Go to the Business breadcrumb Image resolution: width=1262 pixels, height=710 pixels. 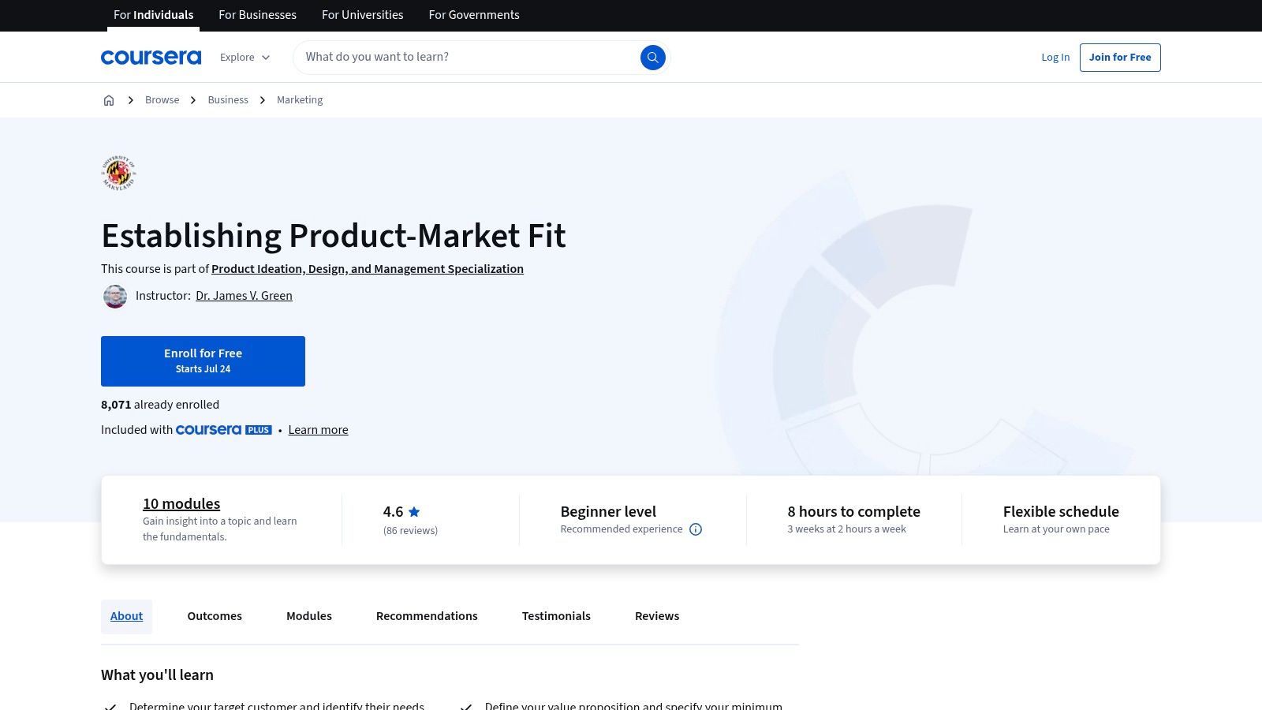pyautogui.click(x=228, y=100)
